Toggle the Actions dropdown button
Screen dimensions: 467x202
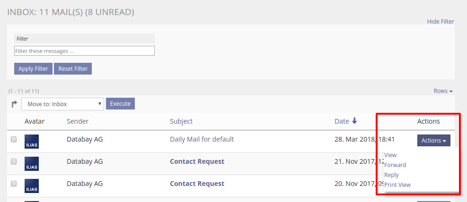(433, 140)
